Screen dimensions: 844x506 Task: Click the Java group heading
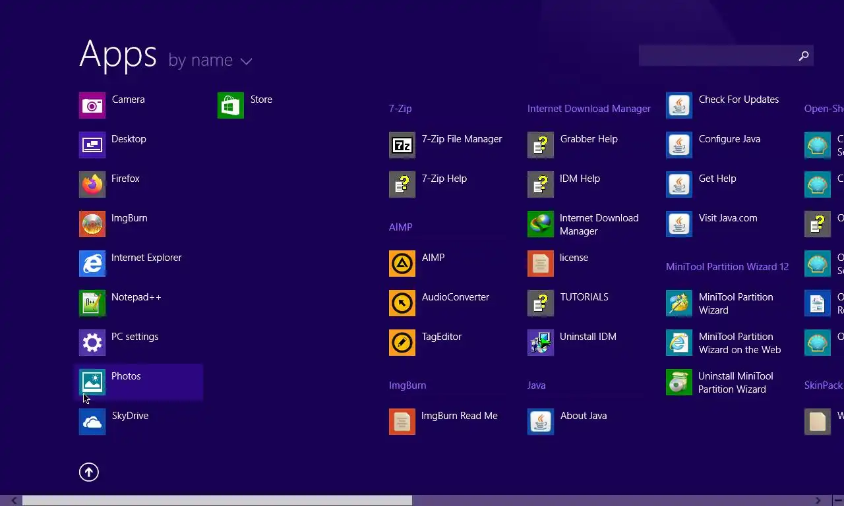click(536, 385)
